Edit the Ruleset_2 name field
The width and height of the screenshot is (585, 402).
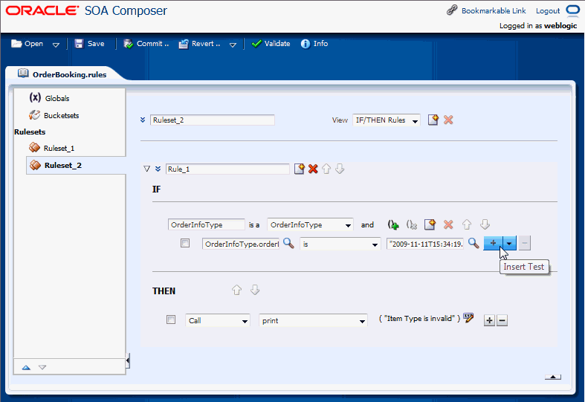213,120
